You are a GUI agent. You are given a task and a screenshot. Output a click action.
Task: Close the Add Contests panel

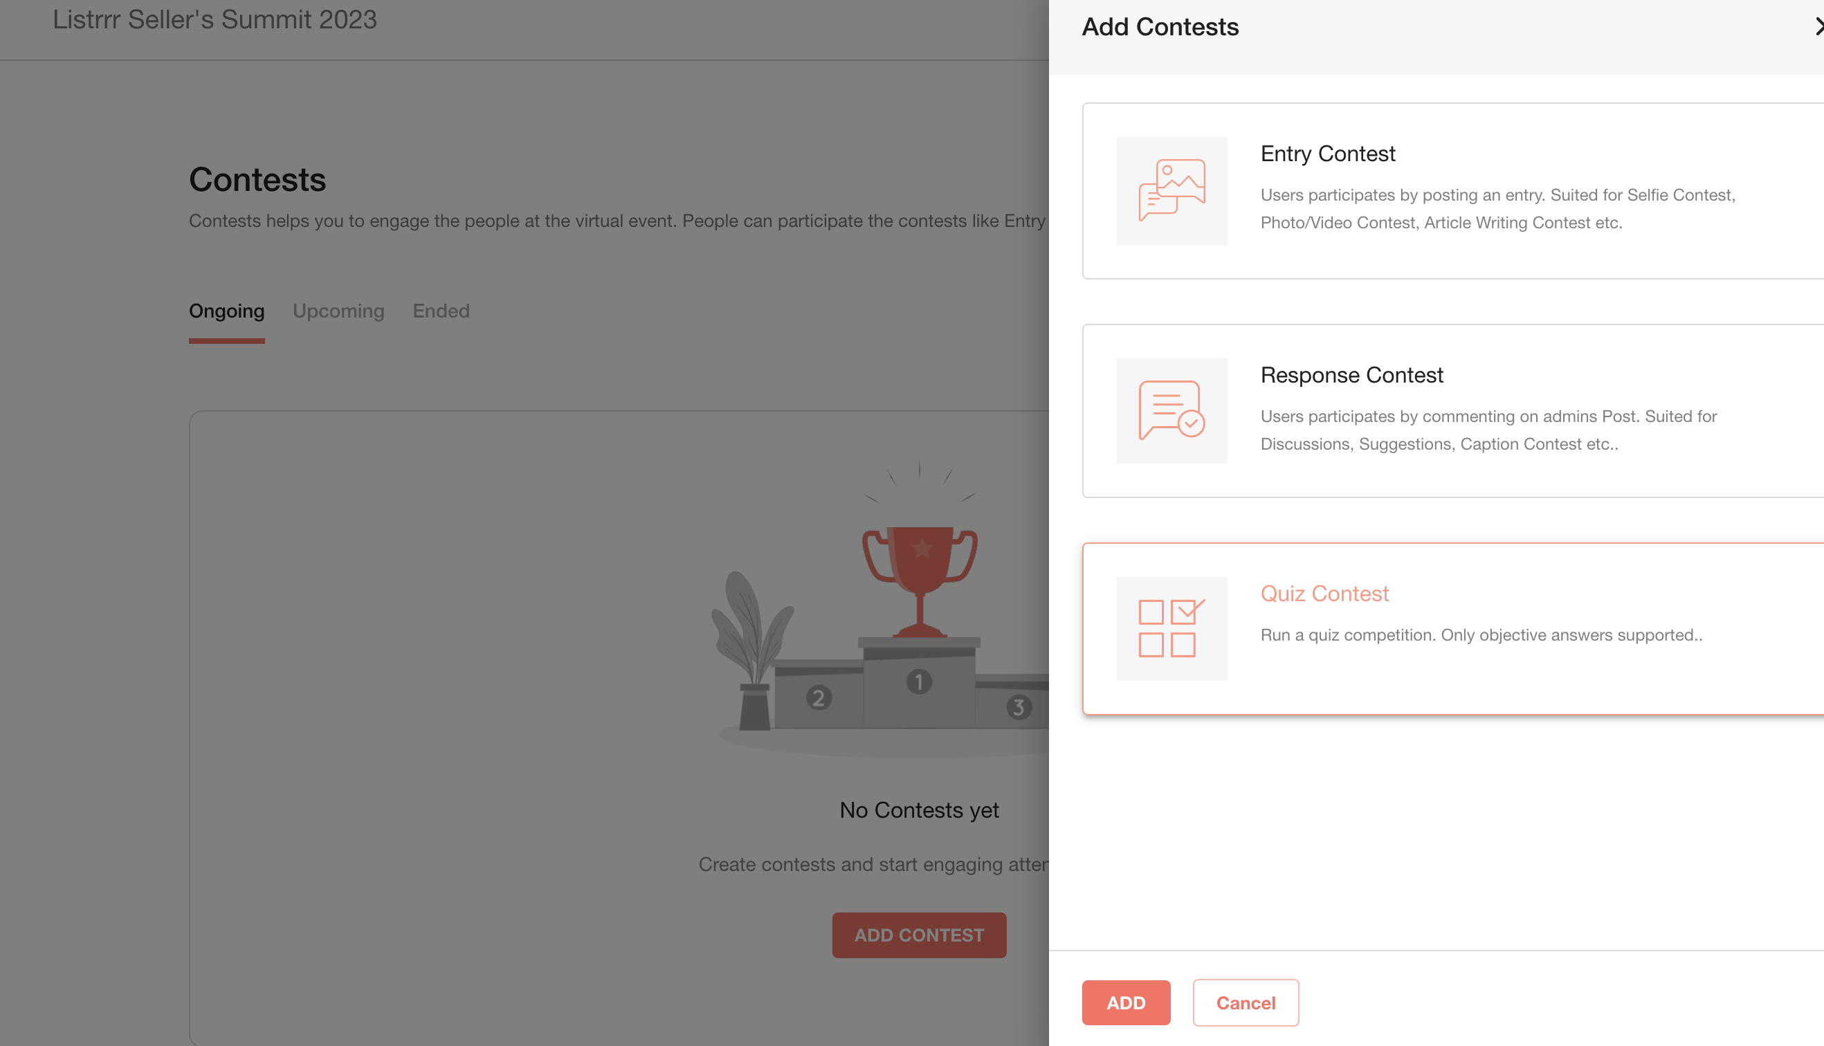[1818, 26]
